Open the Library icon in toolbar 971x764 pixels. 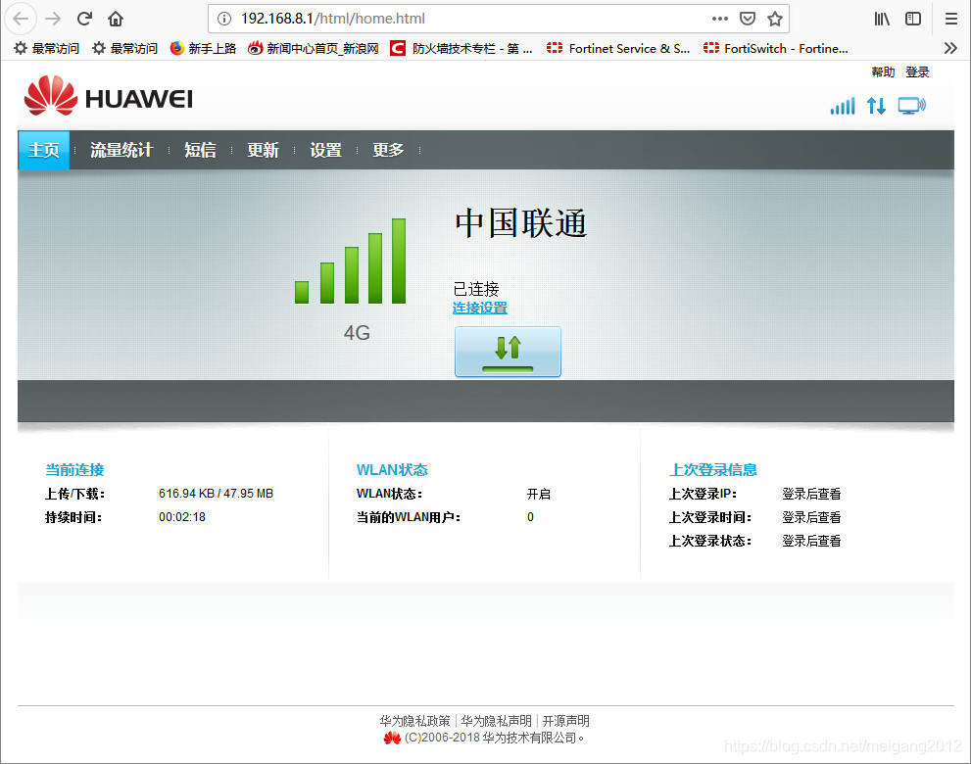pos(882,19)
